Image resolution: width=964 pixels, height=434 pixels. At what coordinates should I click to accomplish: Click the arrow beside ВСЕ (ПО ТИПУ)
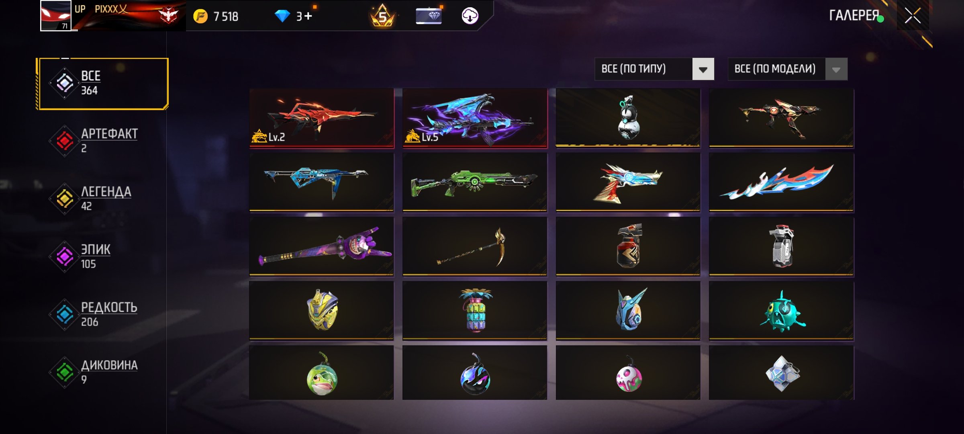[x=703, y=69]
